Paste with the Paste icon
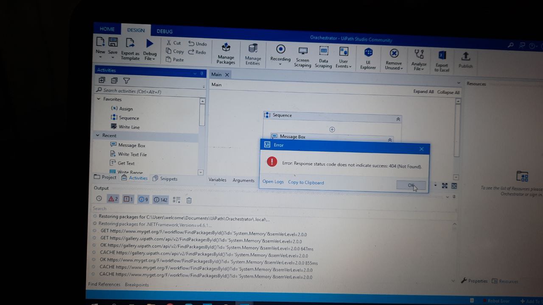Viewport: 543px width, 305px height. [x=175, y=60]
